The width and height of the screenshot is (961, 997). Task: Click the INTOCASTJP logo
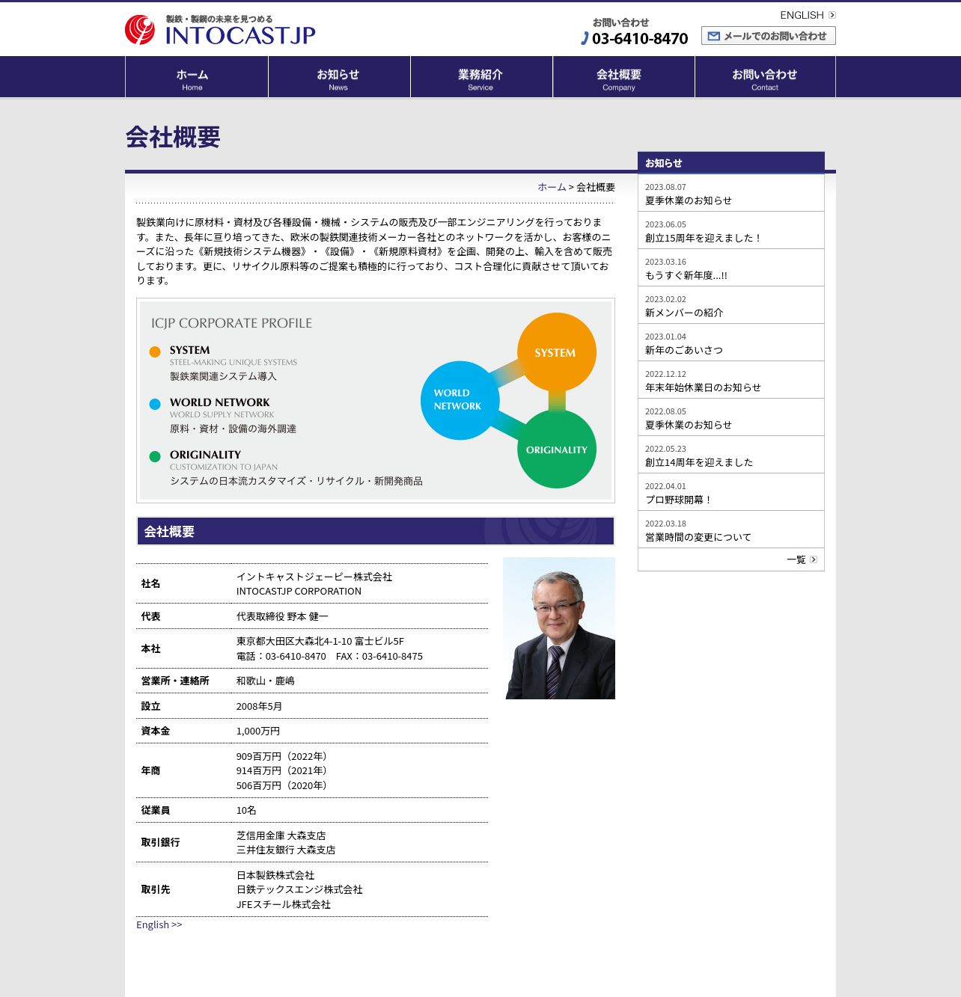pos(220,30)
